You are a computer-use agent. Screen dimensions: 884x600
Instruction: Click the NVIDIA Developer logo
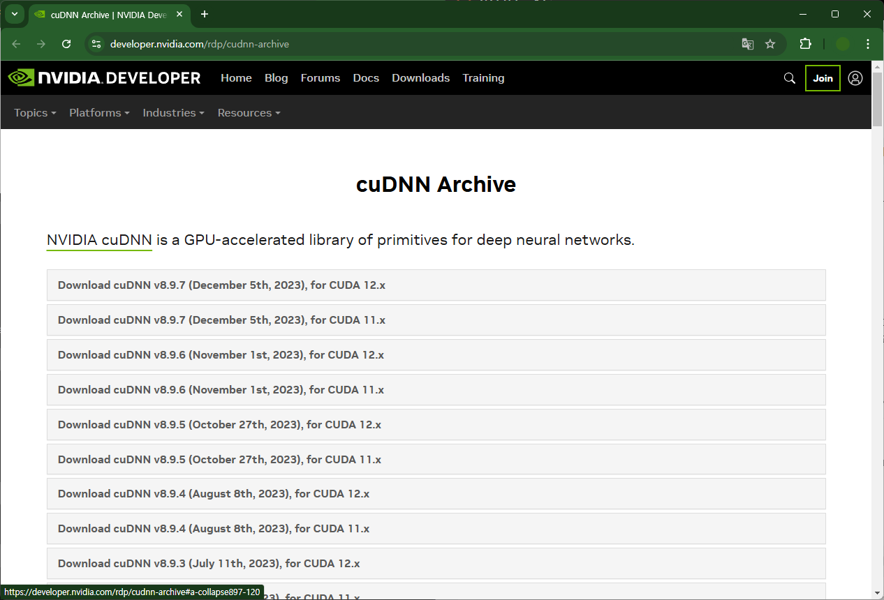(x=105, y=78)
